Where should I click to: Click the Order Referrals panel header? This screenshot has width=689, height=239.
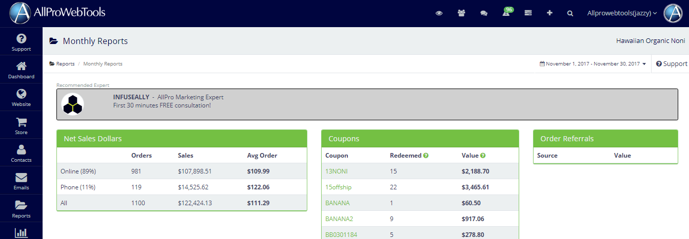[605, 139]
